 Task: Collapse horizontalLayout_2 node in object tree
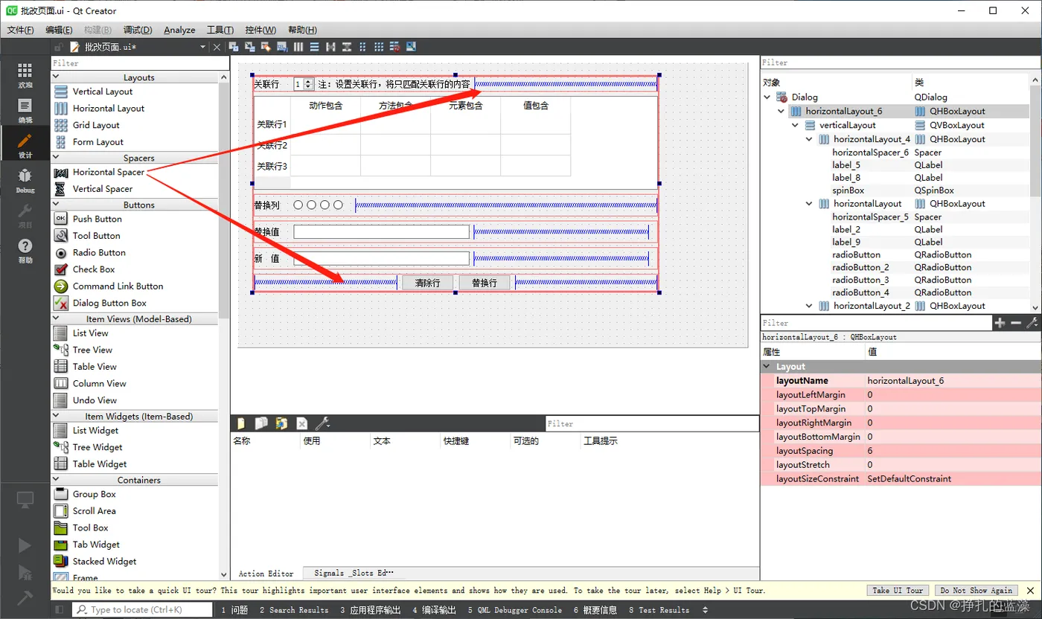coord(809,306)
